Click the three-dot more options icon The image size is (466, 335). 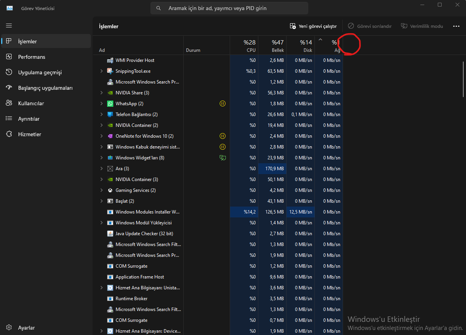point(456,26)
